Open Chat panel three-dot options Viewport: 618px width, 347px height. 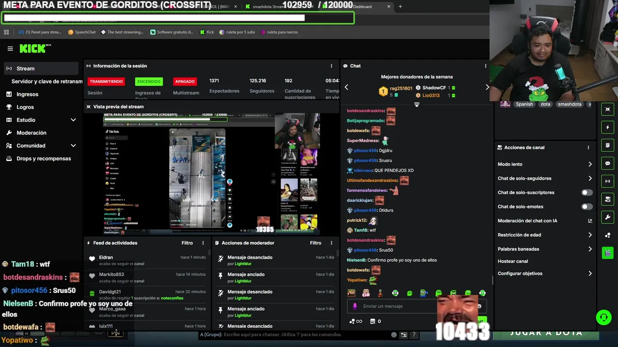(486, 66)
